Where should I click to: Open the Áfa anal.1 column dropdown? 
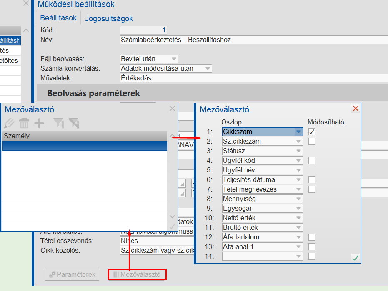coord(298,247)
